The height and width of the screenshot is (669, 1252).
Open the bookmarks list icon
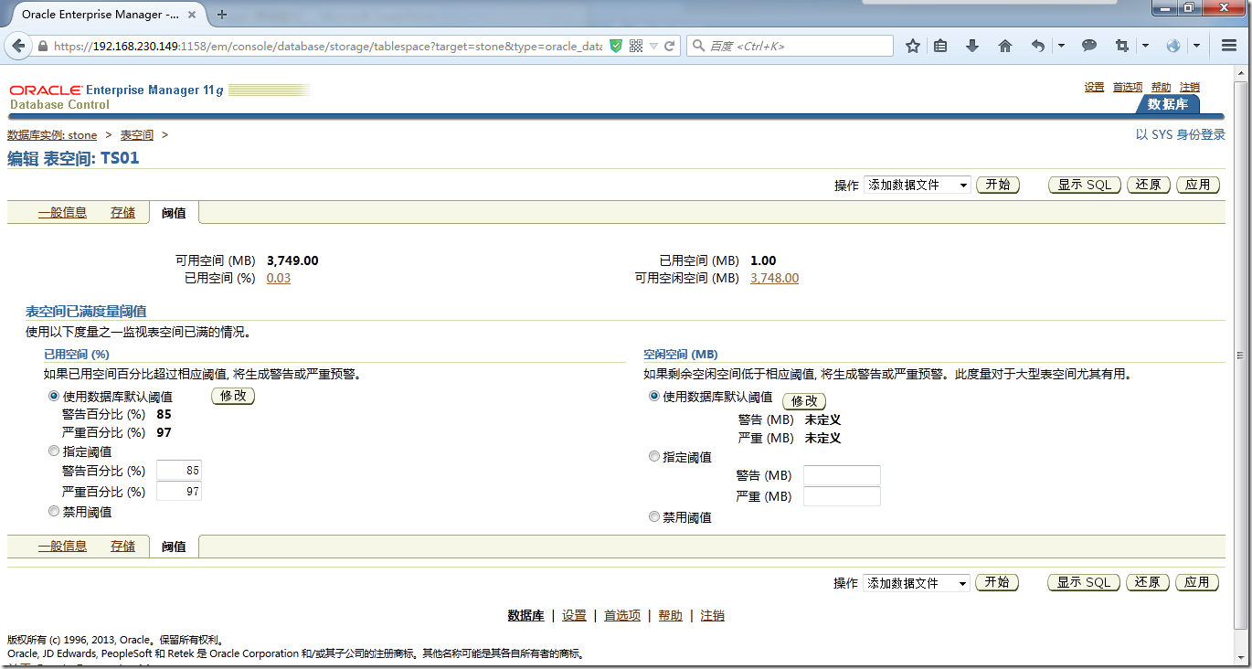tap(940, 46)
